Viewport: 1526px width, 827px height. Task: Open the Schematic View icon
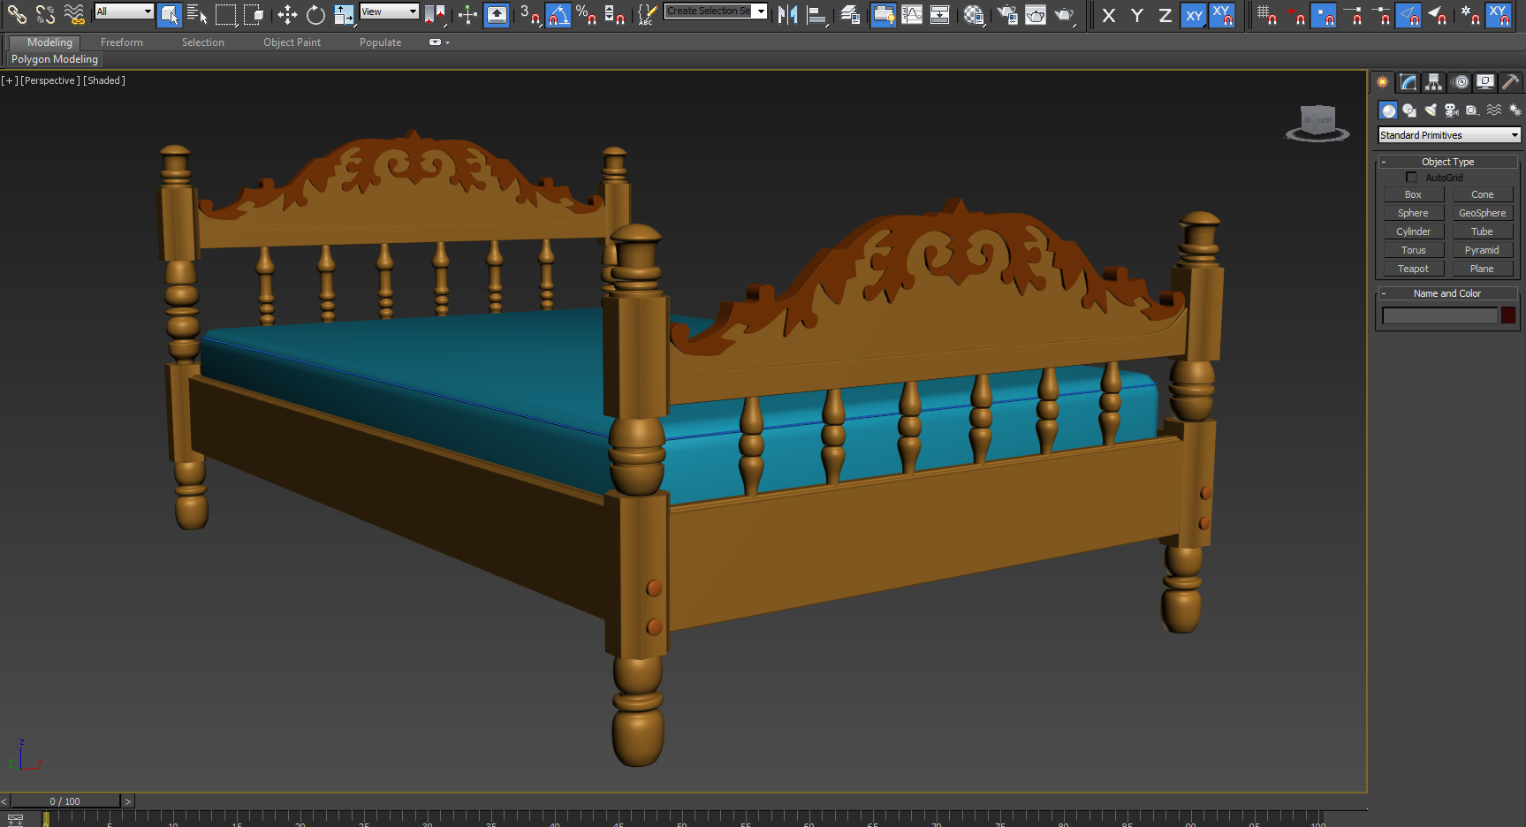point(940,14)
